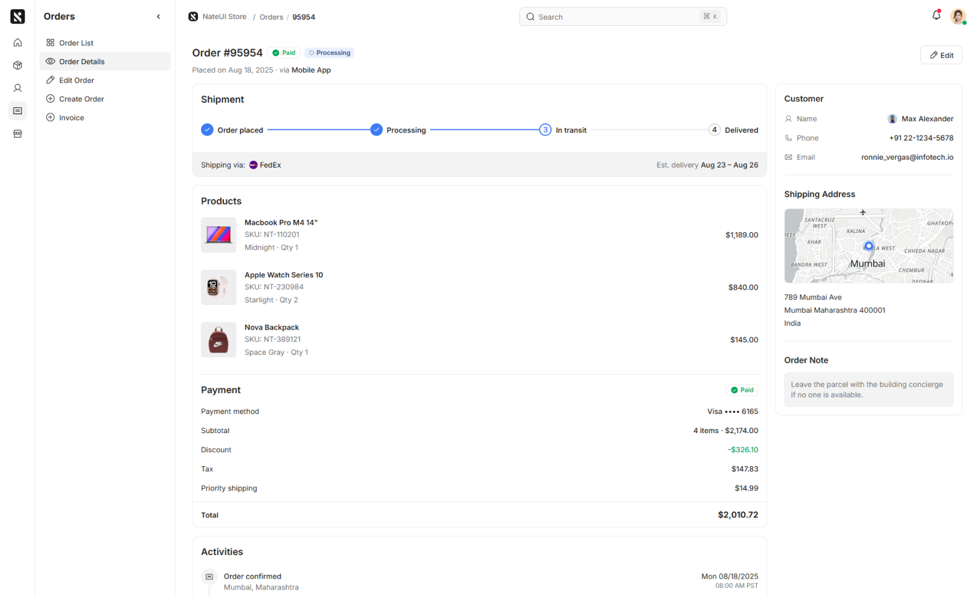Click the total amount $2,010.72

pyautogui.click(x=738, y=515)
